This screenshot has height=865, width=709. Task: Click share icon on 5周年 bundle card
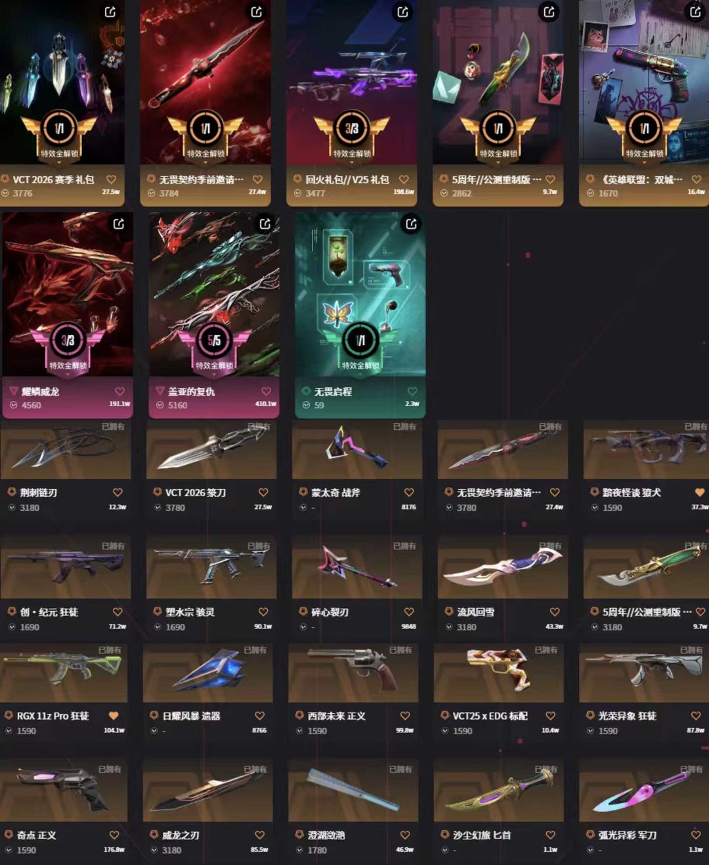[549, 11]
